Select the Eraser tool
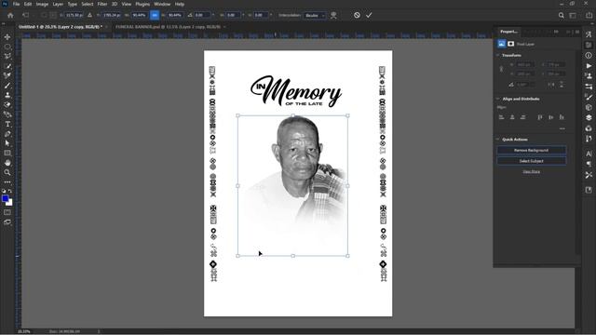The image size is (596, 335). (7, 105)
